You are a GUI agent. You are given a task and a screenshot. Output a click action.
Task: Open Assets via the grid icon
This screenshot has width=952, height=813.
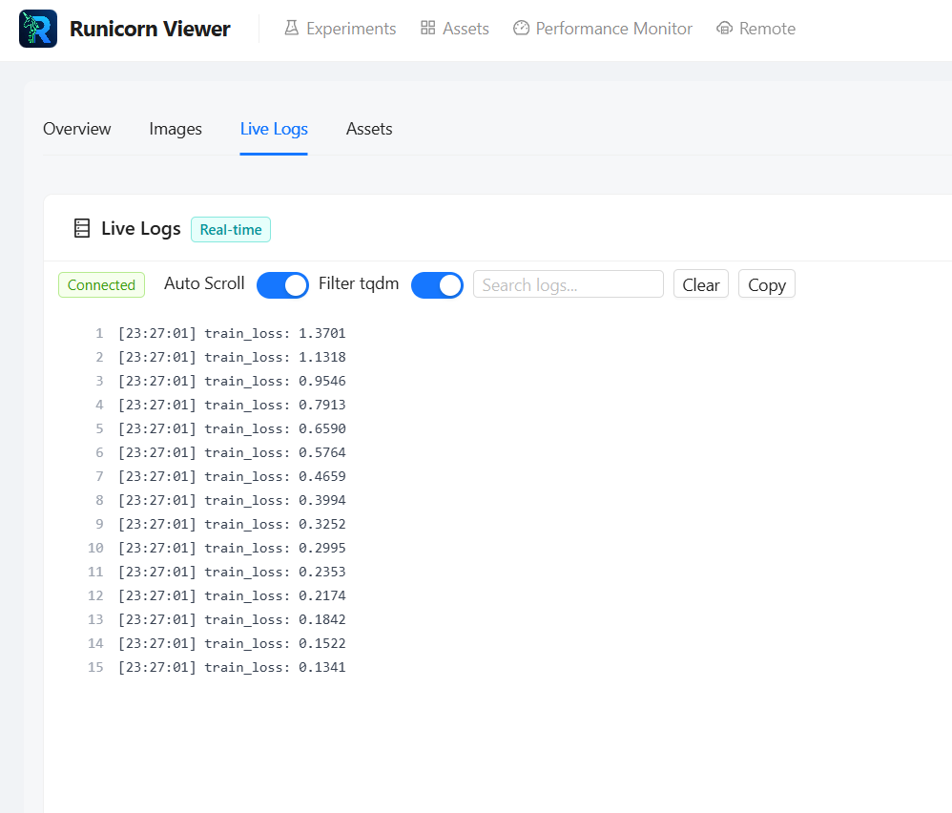(427, 29)
